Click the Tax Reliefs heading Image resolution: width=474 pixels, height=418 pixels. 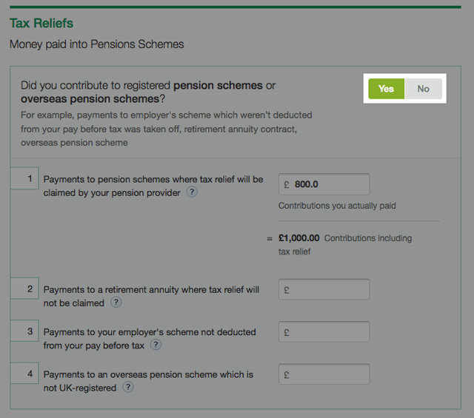[x=41, y=24]
